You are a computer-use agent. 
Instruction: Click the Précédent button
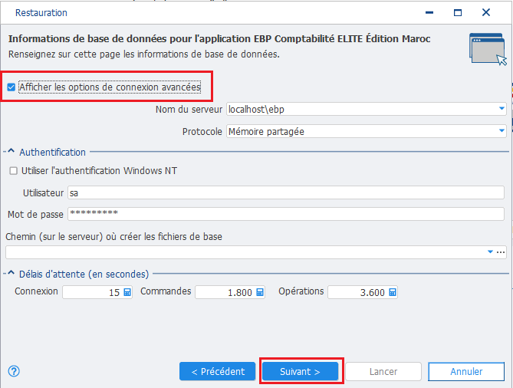(217, 371)
